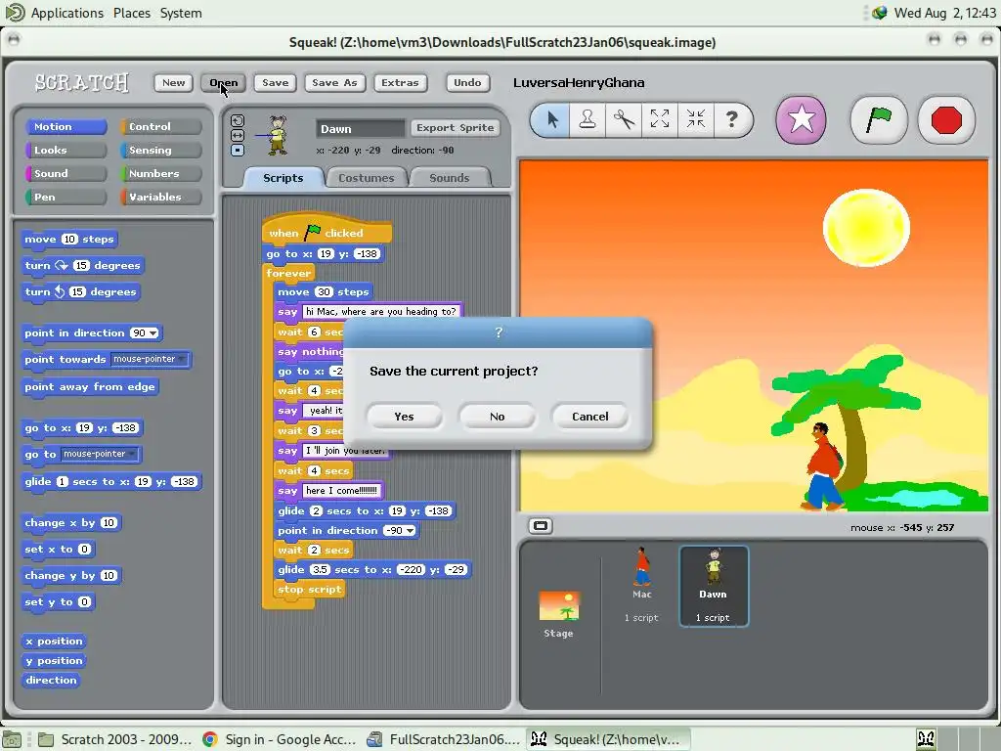
Task: Click the value field in set y to block
Action: click(x=84, y=601)
